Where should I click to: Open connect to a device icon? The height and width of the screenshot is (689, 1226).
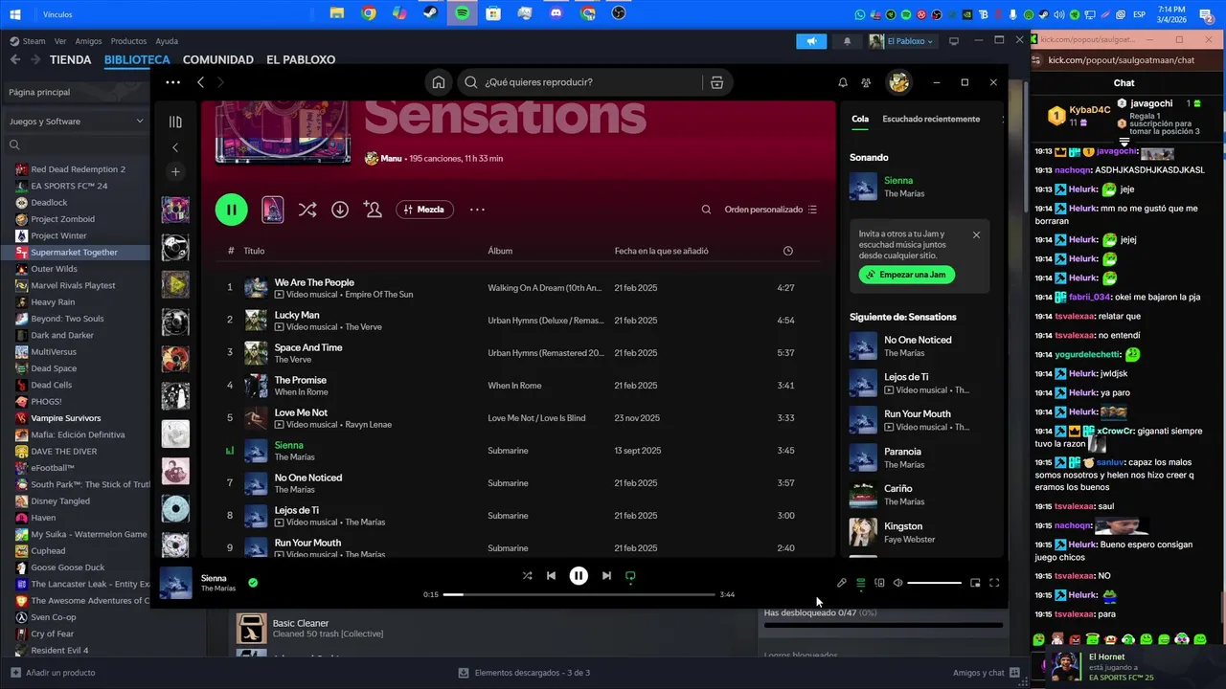point(879,583)
